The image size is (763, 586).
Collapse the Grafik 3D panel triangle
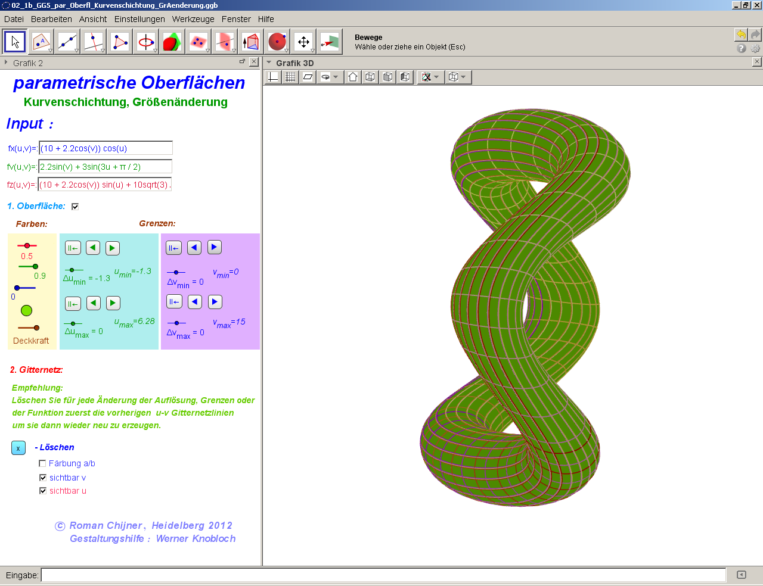click(x=269, y=63)
